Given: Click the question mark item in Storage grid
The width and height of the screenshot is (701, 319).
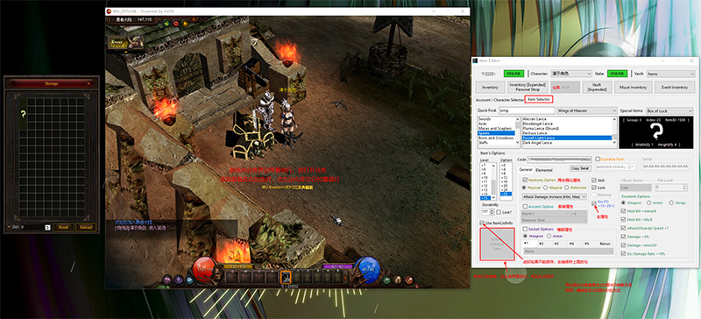Looking at the screenshot, I should click(23, 115).
